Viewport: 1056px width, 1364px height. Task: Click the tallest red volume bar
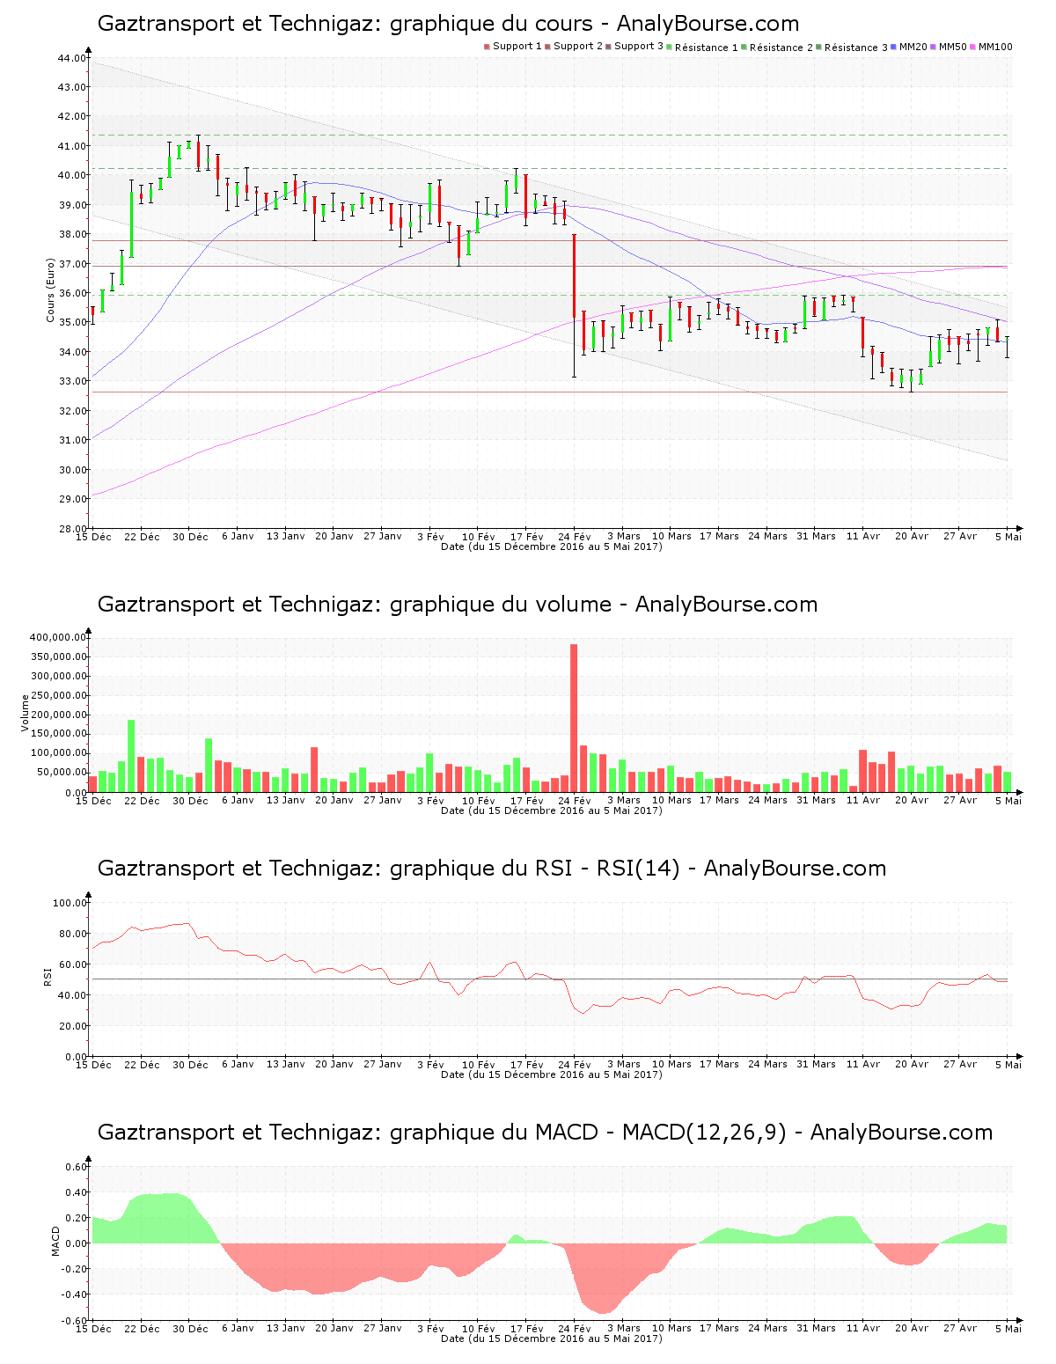tap(574, 717)
